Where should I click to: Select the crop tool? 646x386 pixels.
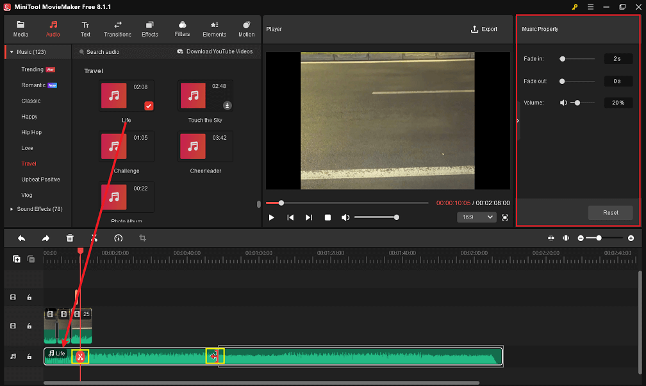pyautogui.click(x=142, y=238)
